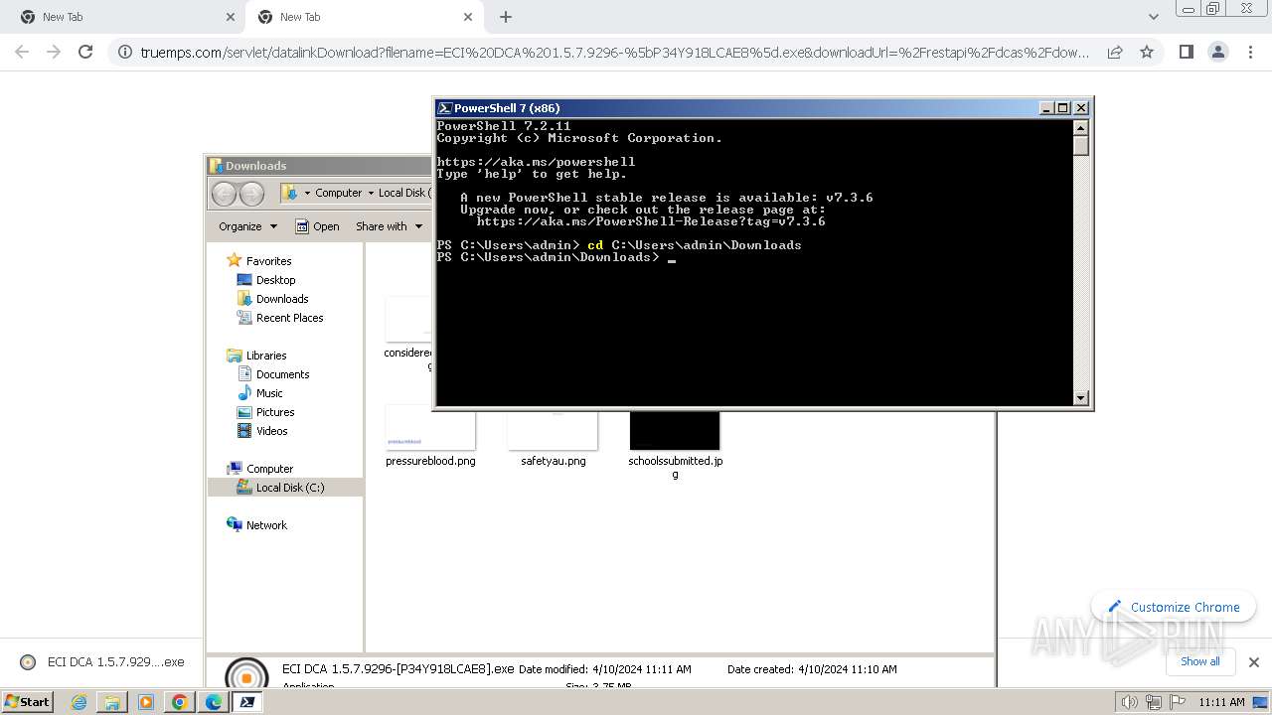Image resolution: width=1272 pixels, height=715 pixels.
Task: Click the taskbar clock showing 11:11 AM
Action: (1221, 702)
